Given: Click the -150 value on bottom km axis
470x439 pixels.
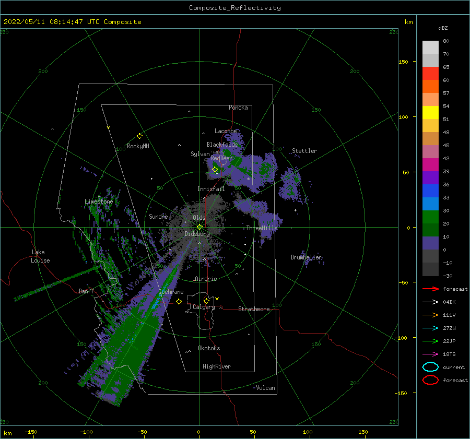Looking at the screenshot, I should 31,432.
